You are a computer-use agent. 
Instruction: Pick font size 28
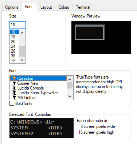point(15,51)
